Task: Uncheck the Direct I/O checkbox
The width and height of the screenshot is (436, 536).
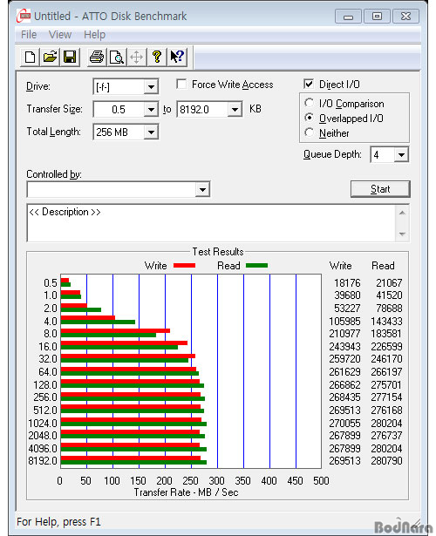Action: pyautogui.click(x=309, y=84)
